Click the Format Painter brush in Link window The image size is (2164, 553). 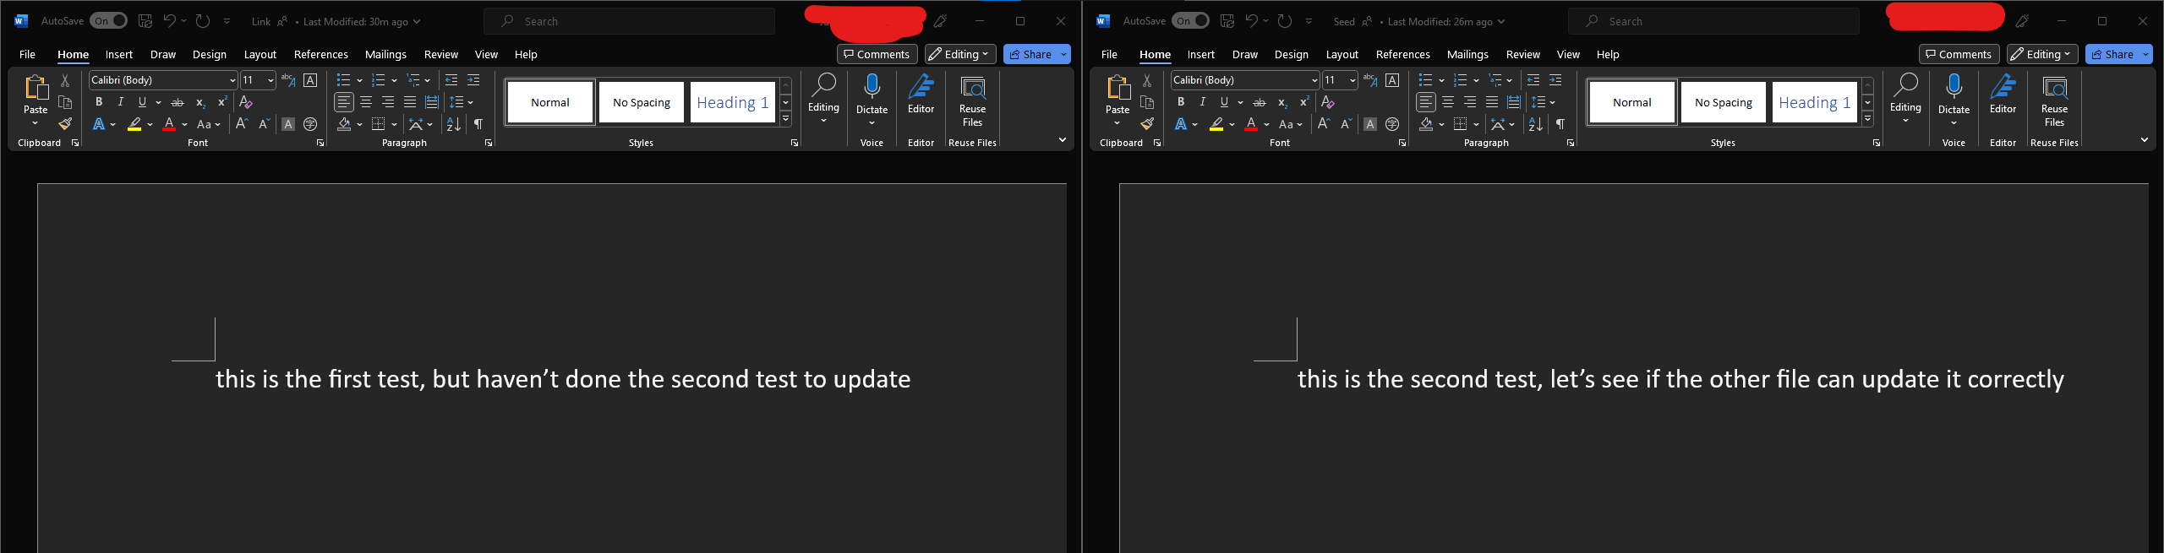[x=65, y=123]
